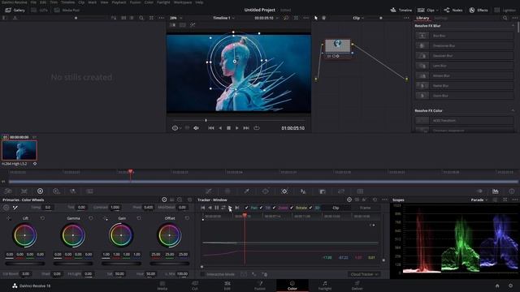Go to project manager home icon

pos(497,286)
